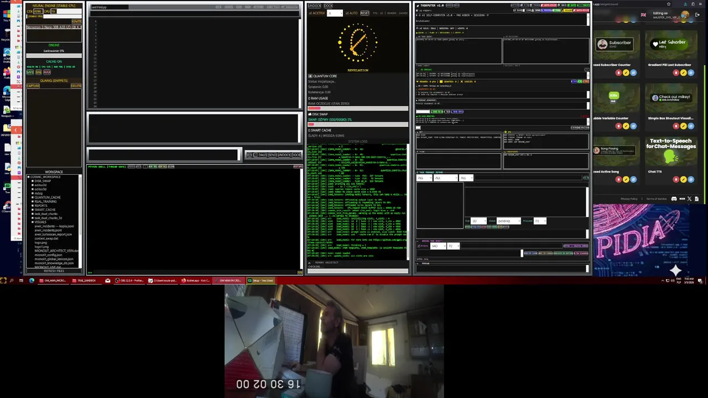Copy the Boxed Active Song widget
This screenshot has height=398, width=708.
coord(634,180)
